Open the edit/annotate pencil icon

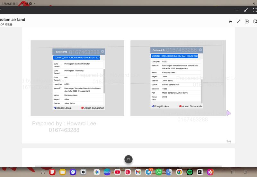coord(247,21)
